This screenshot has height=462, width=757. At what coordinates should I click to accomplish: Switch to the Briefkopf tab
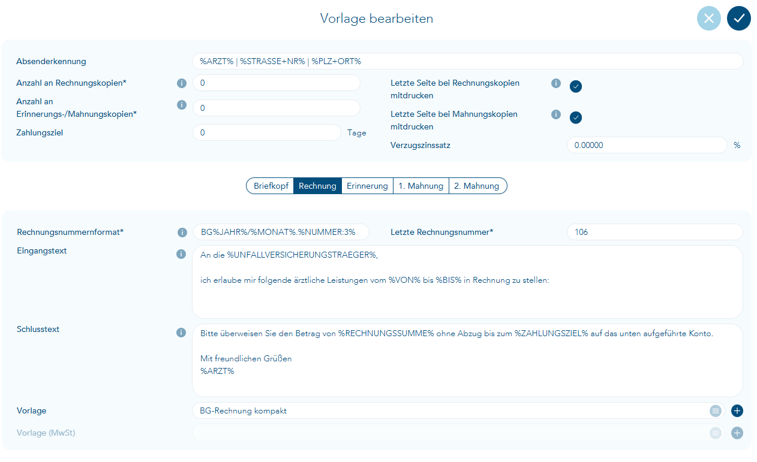coord(271,186)
